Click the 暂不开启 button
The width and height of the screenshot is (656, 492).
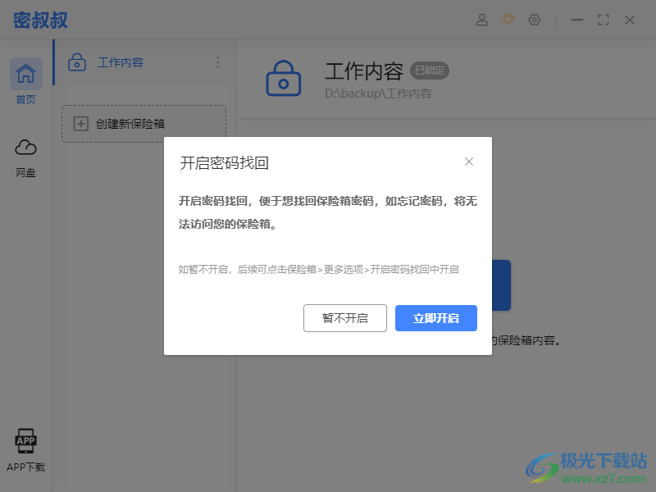[345, 318]
